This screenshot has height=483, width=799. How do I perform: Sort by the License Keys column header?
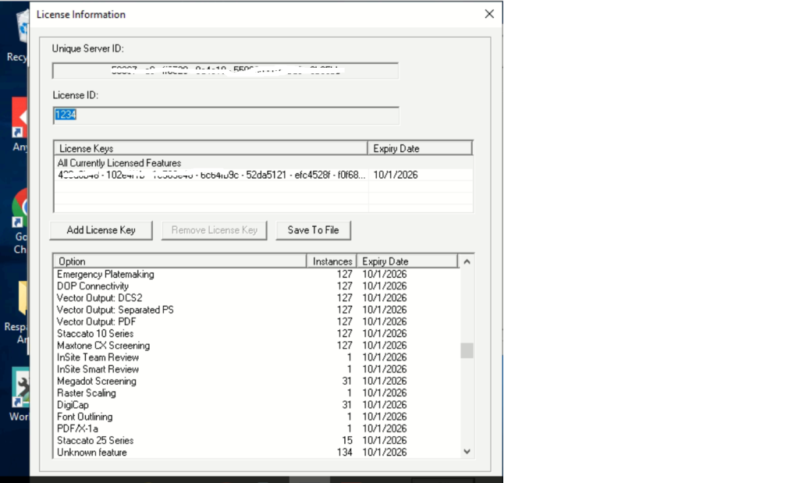pos(211,148)
